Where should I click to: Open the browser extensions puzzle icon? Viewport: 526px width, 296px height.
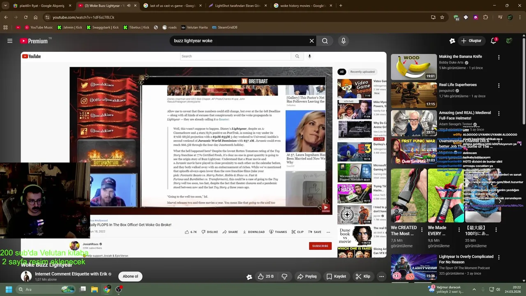click(x=486, y=17)
